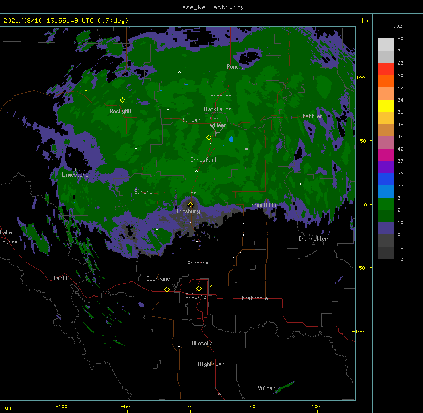The image size is (423, 413).
Task: Click the yellow marker near Cochrane
Action: (x=167, y=289)
